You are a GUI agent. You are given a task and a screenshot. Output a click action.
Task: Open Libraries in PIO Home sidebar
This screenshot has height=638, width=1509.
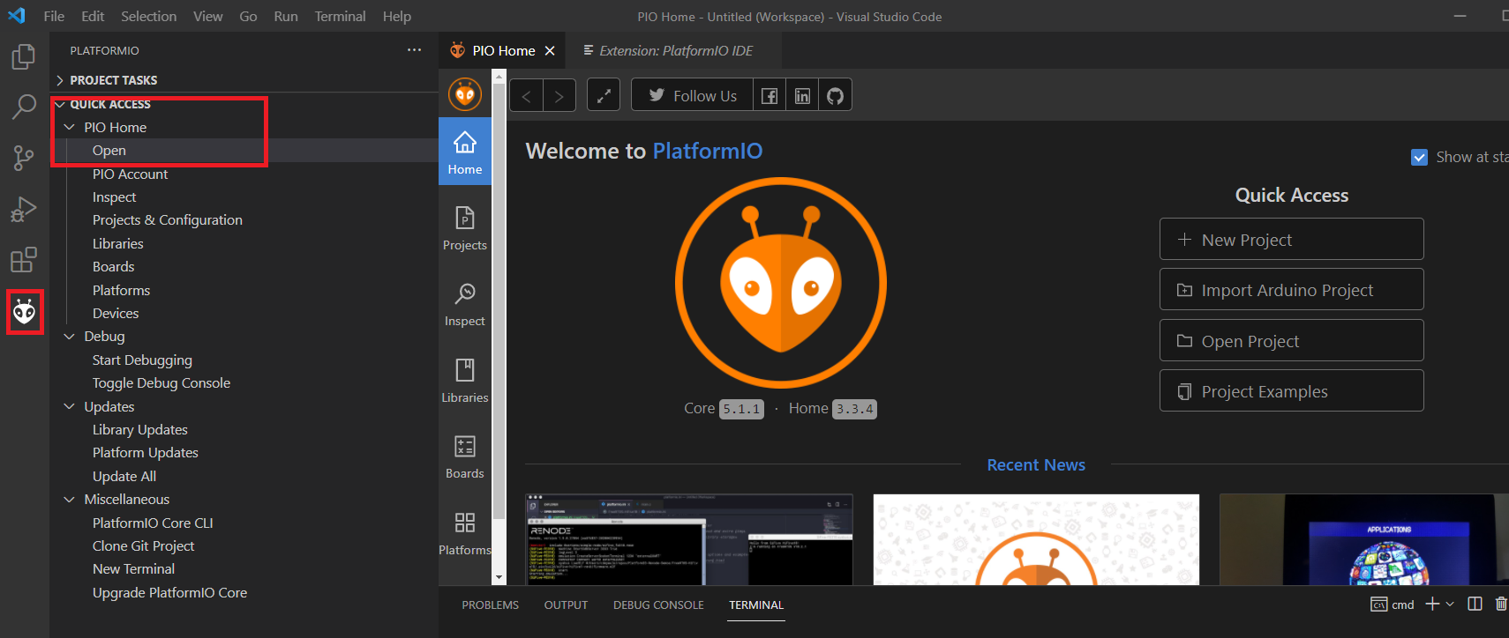point(465,381)
